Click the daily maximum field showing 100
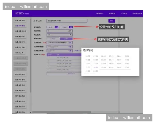This screenshot has height=124, width=155. [59, 35]
